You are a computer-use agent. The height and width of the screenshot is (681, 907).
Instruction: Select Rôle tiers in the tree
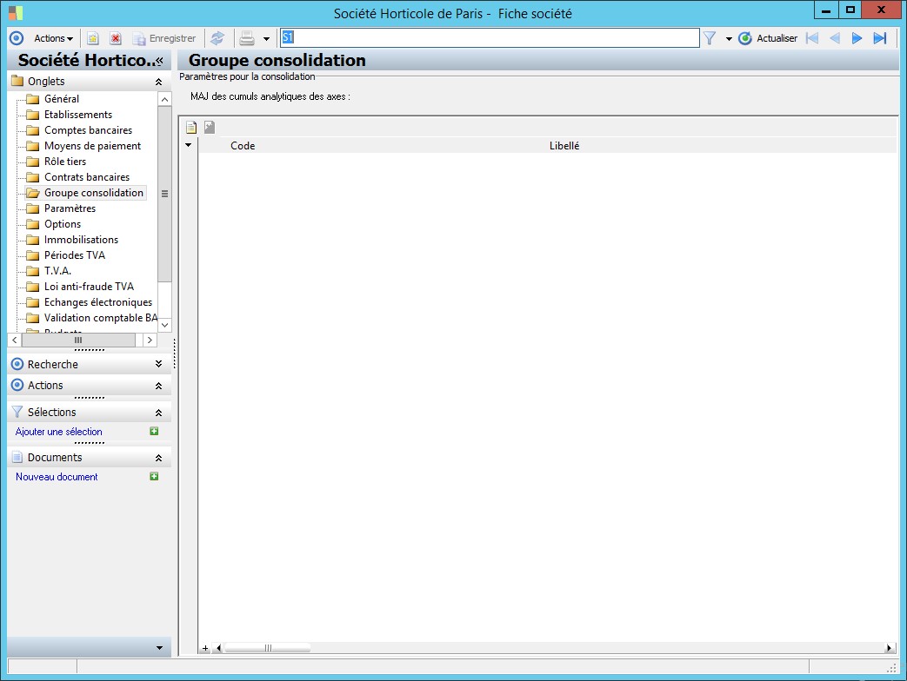[64, 162]
